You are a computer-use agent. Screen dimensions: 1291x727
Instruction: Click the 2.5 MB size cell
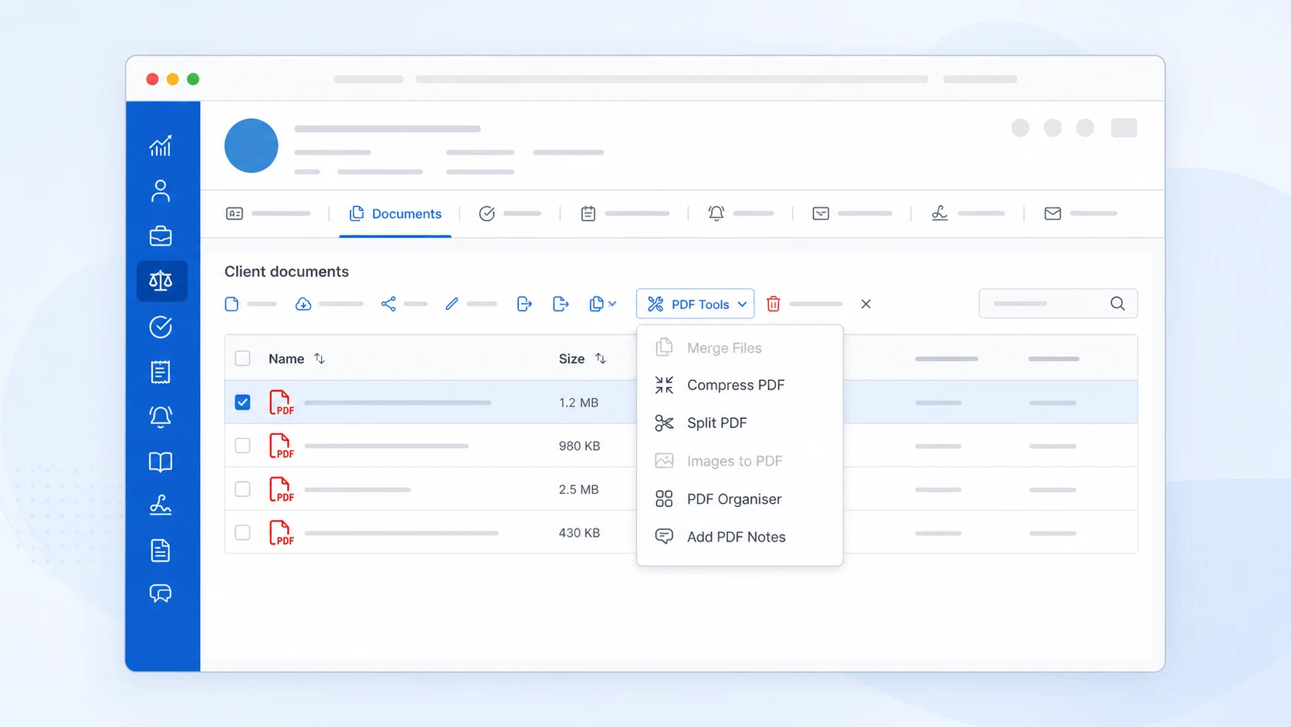(578, 489)
